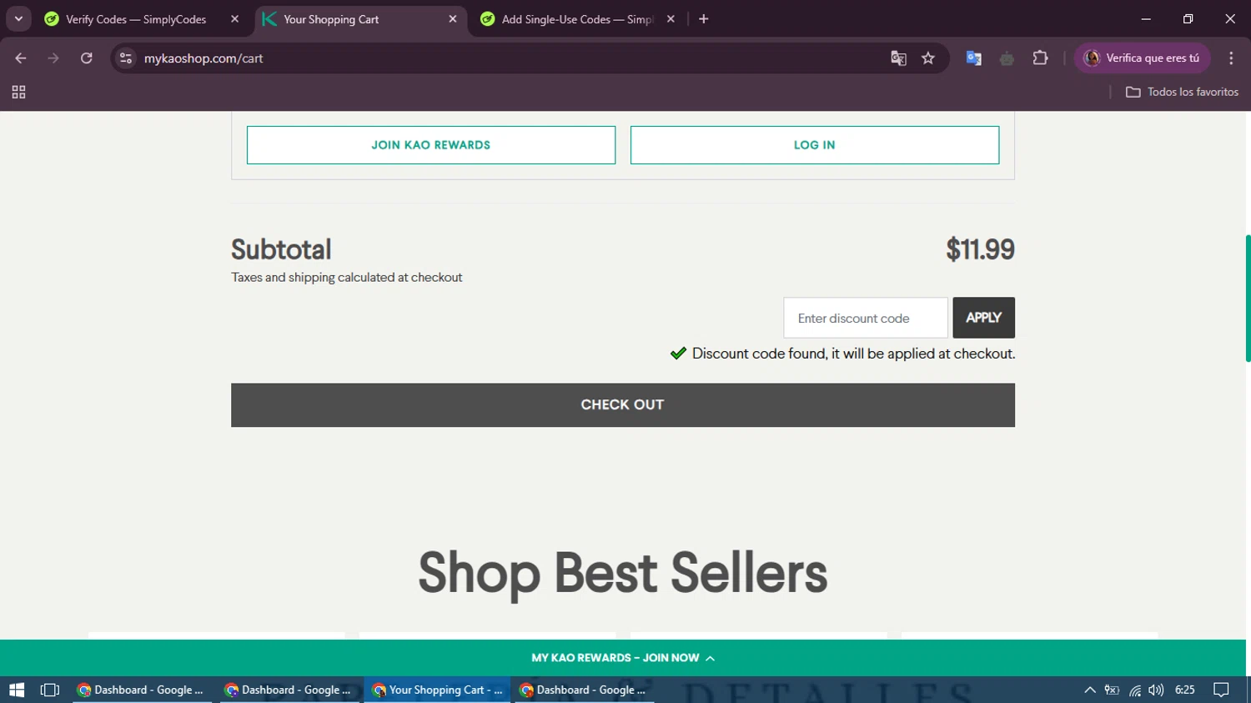Click the LOG IN button
This screenshot has width=1251, height=703.
(815, 145)
